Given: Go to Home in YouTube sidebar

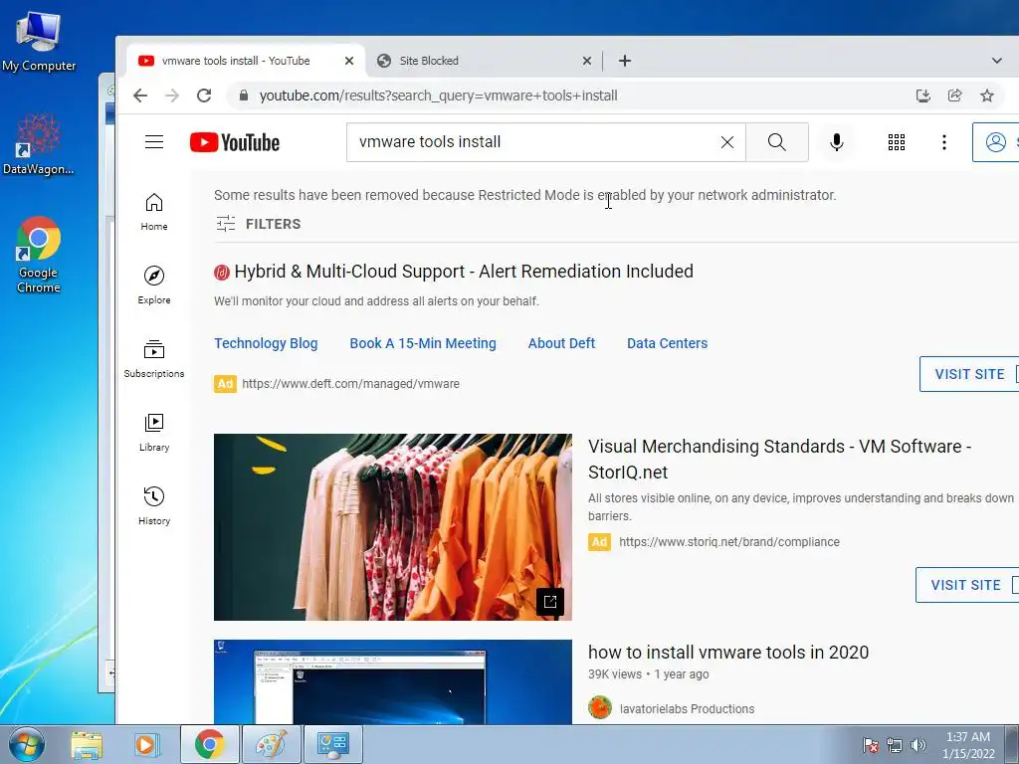Looking at the screenshot, I should click(154, 212).
